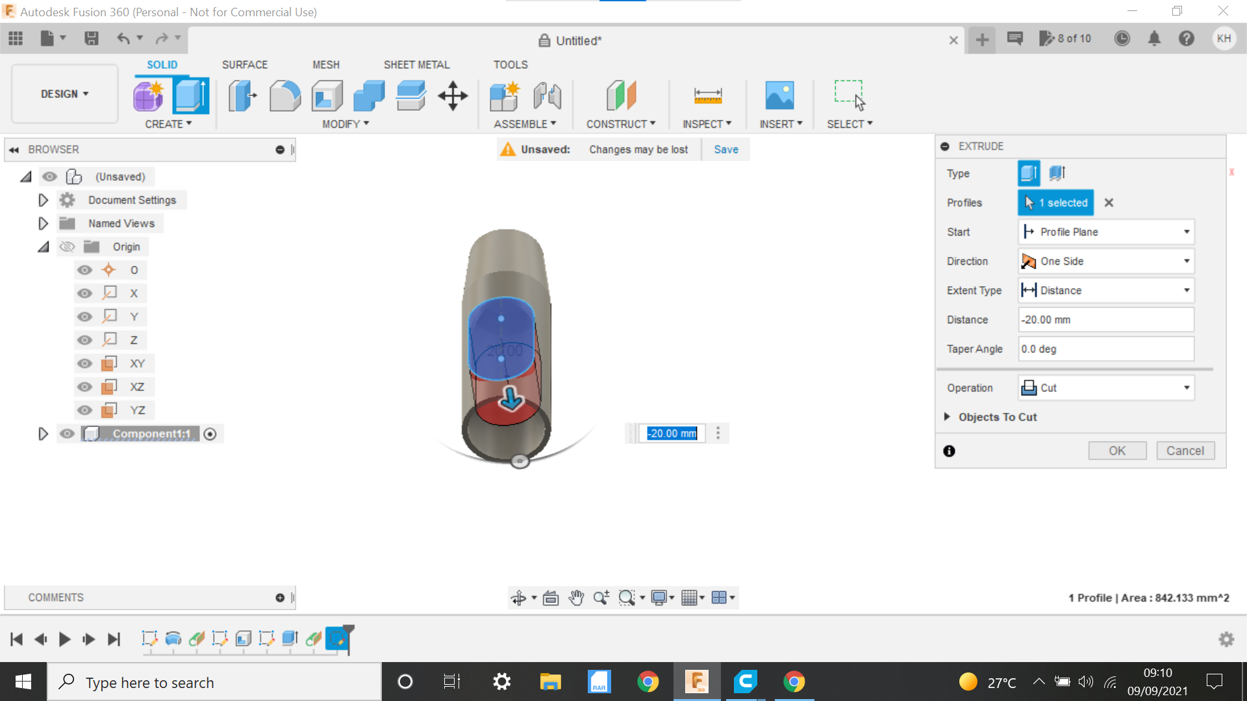1247x701 pixels.
Task: Toggle visibility of Origin folder
Action: pyautogui.click(x=68, y=247)
